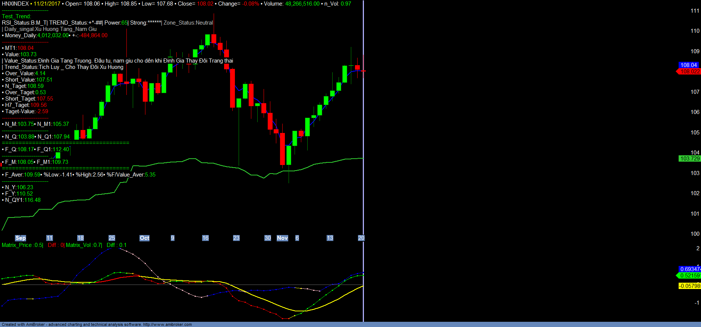Click the 111 level on the price axis
The image size is (701, 327).
695,11
